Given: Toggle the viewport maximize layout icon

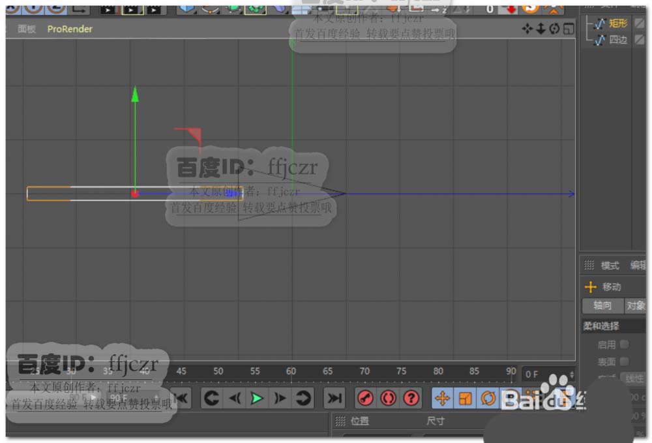Looking at the screenshot, I should point(568,28).
